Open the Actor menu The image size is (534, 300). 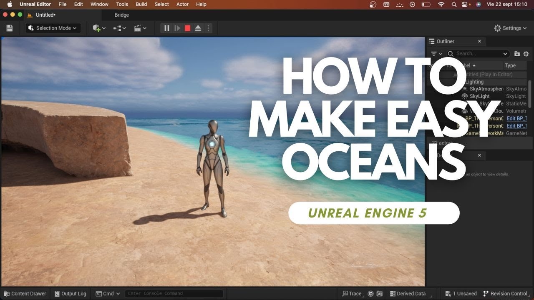[x=182, y=4]
